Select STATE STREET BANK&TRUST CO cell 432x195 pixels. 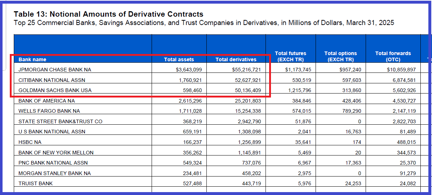pos(60,121)
